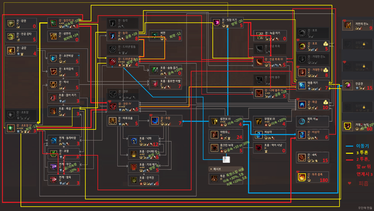The image size is (374, 211).
Task: Click the 흐름 : 끊어 치기 skill icon
Action: [x=53, y=98]
